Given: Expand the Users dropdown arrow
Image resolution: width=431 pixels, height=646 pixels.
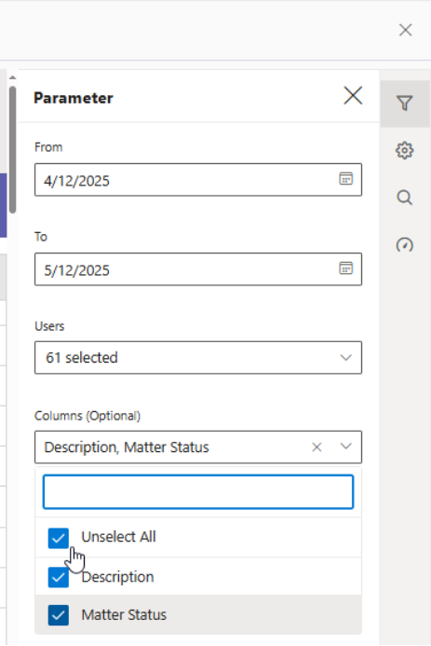Looking at the screenshot, I should pyautogui.click(x=346, y=358).
